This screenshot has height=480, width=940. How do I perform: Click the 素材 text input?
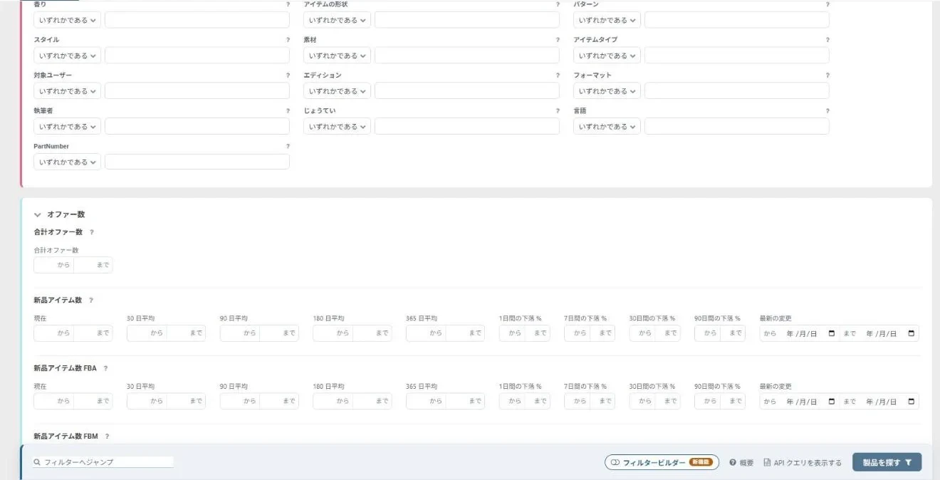tap(467, 56)
